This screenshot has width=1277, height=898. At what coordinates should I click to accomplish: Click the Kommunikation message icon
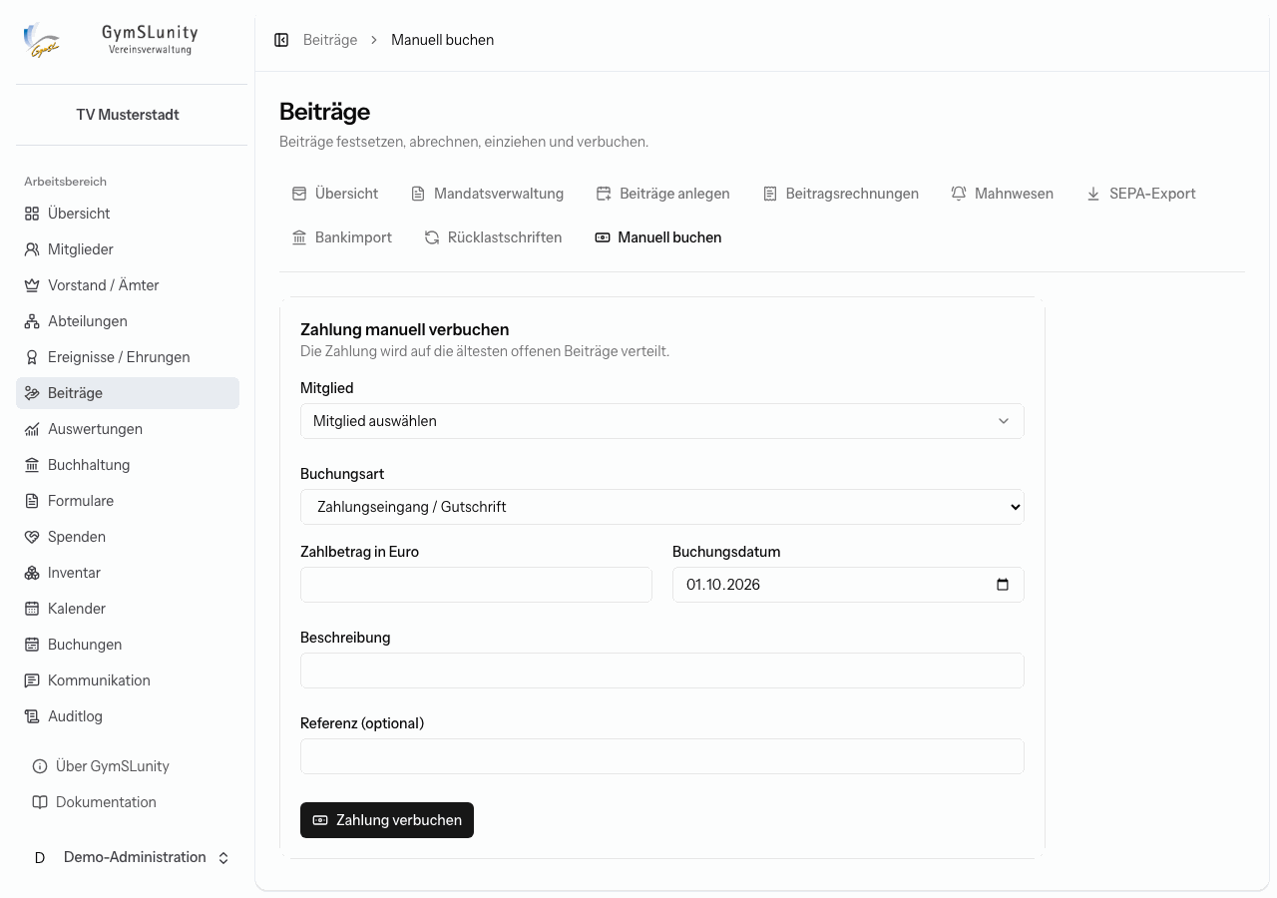[32, 680]
